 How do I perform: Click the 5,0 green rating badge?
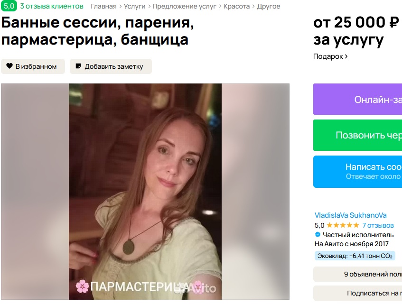click(9, 6)
